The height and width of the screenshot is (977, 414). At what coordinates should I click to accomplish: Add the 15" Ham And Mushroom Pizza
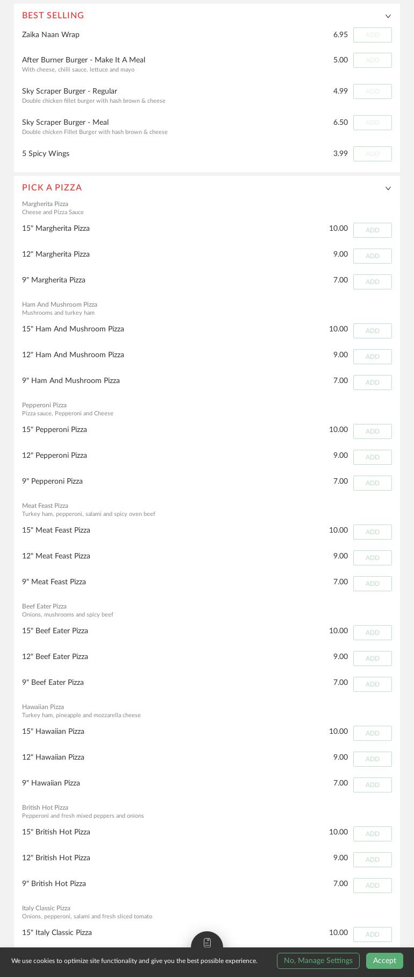click(372, 330)
